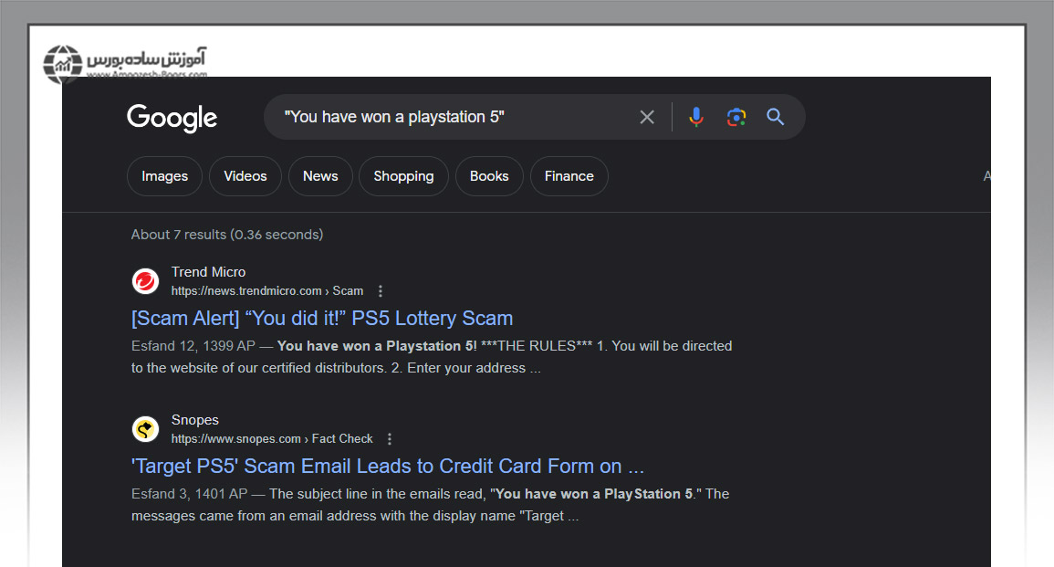
Task: Click the Snopes favicon
Action: [x=145, y=429]
